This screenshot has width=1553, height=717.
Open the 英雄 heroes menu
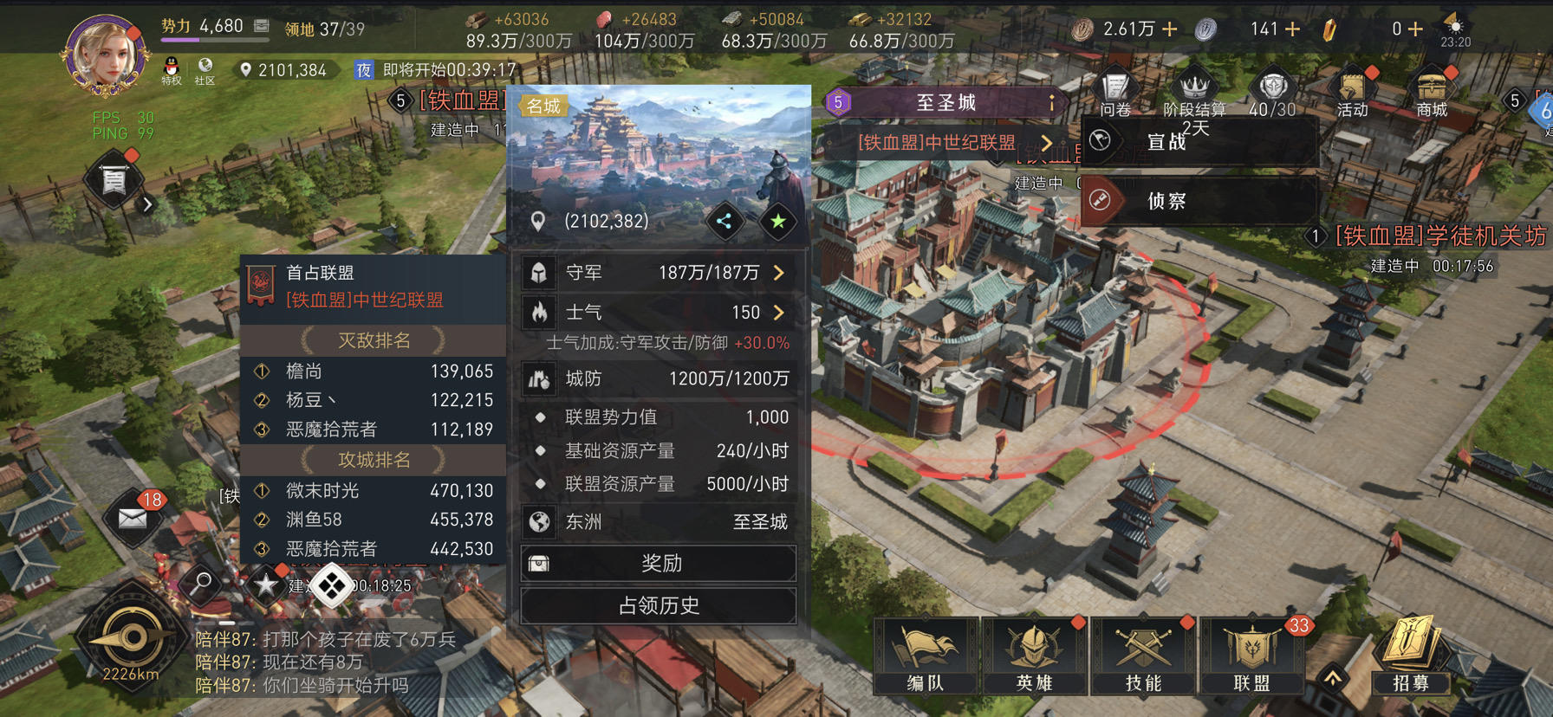click(1034, 656)
